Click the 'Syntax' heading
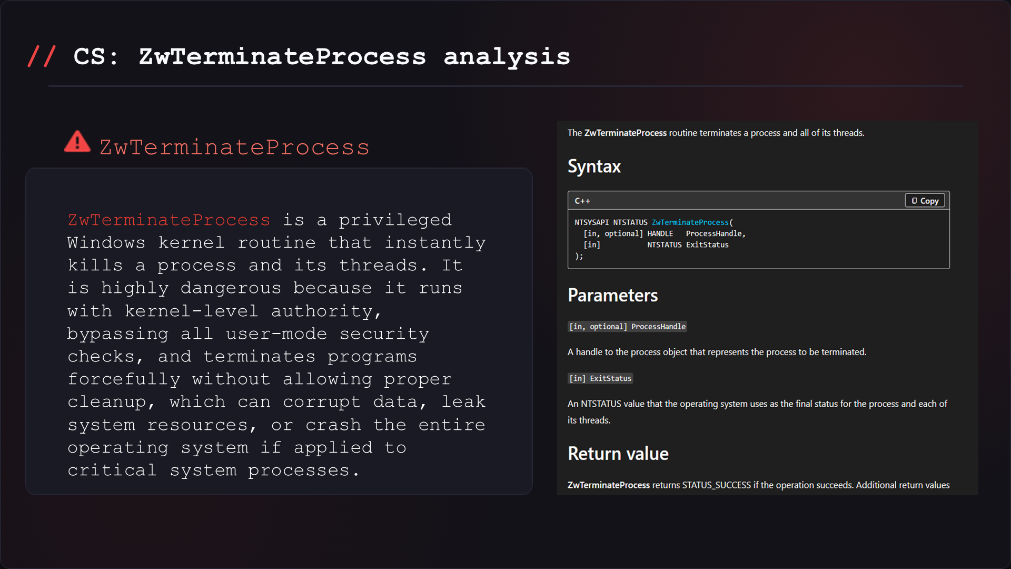The image size is (1011, 569). point(594,166)
